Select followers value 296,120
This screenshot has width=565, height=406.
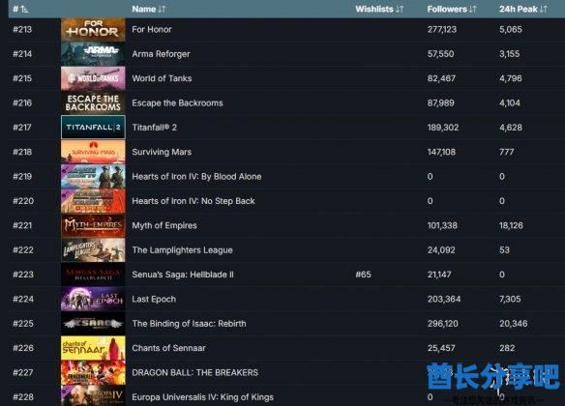pyautogui.click(x=442, y=324)
